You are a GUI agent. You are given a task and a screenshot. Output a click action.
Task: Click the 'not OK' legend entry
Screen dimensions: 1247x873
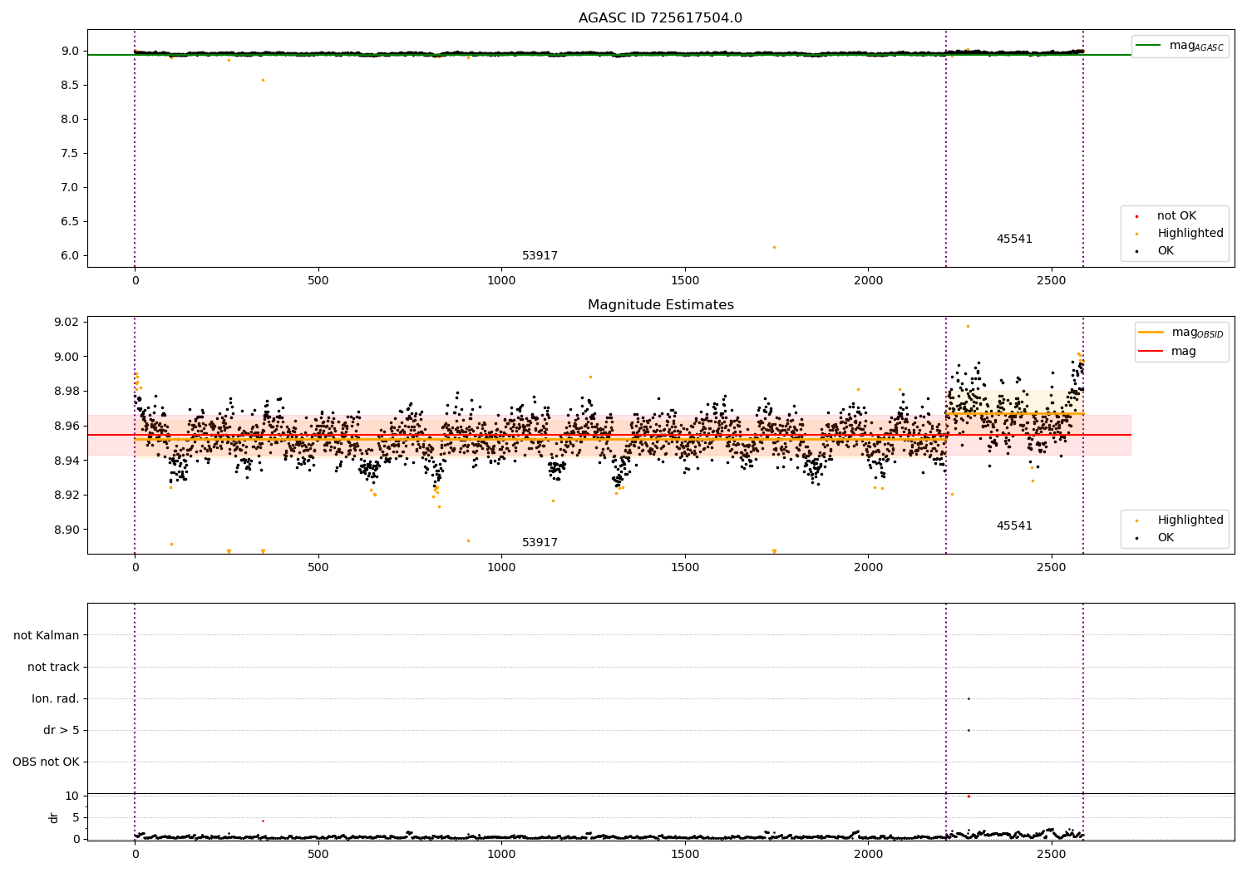point(1176,216)
